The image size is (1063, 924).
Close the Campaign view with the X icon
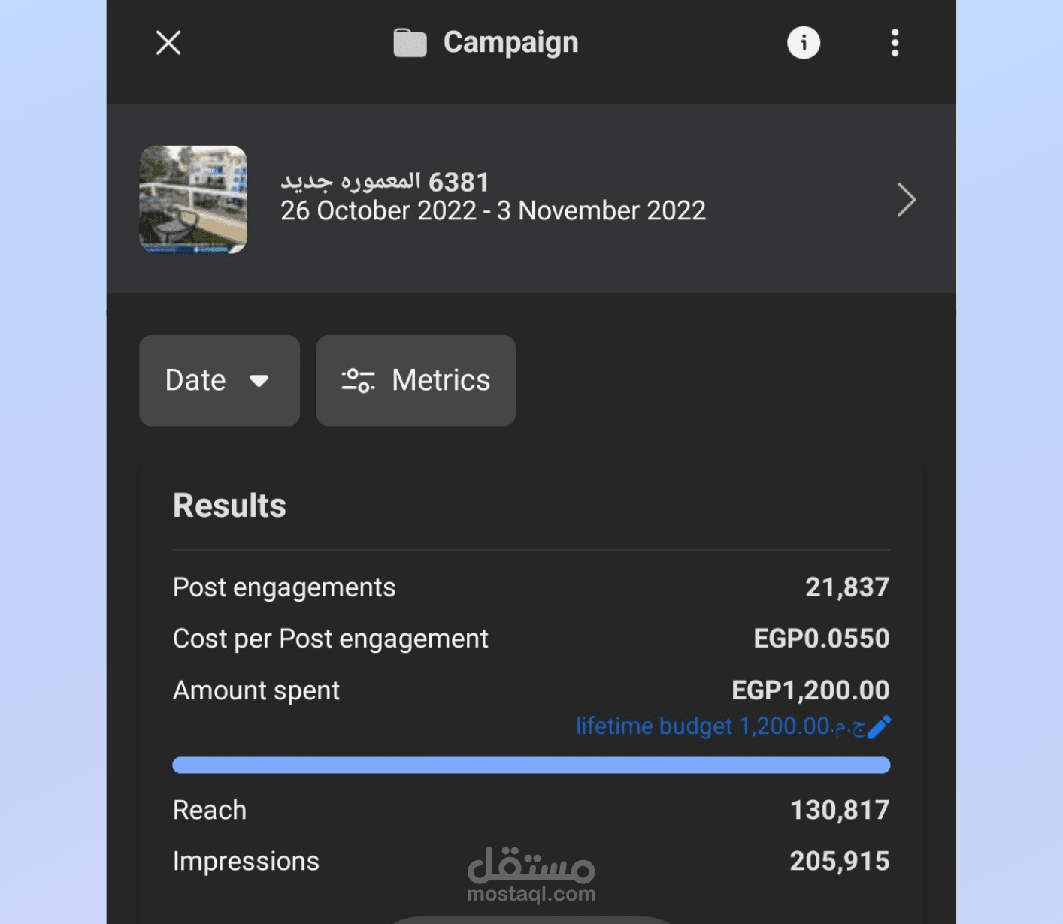tap(168, 43)
